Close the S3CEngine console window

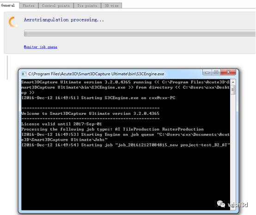228,72
